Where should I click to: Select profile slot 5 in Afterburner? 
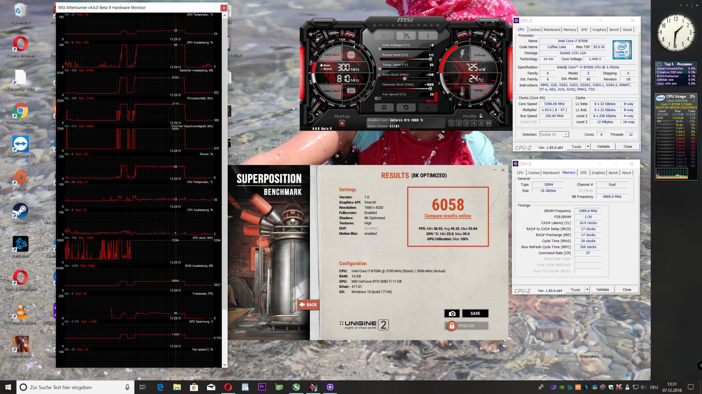point(481,123)
